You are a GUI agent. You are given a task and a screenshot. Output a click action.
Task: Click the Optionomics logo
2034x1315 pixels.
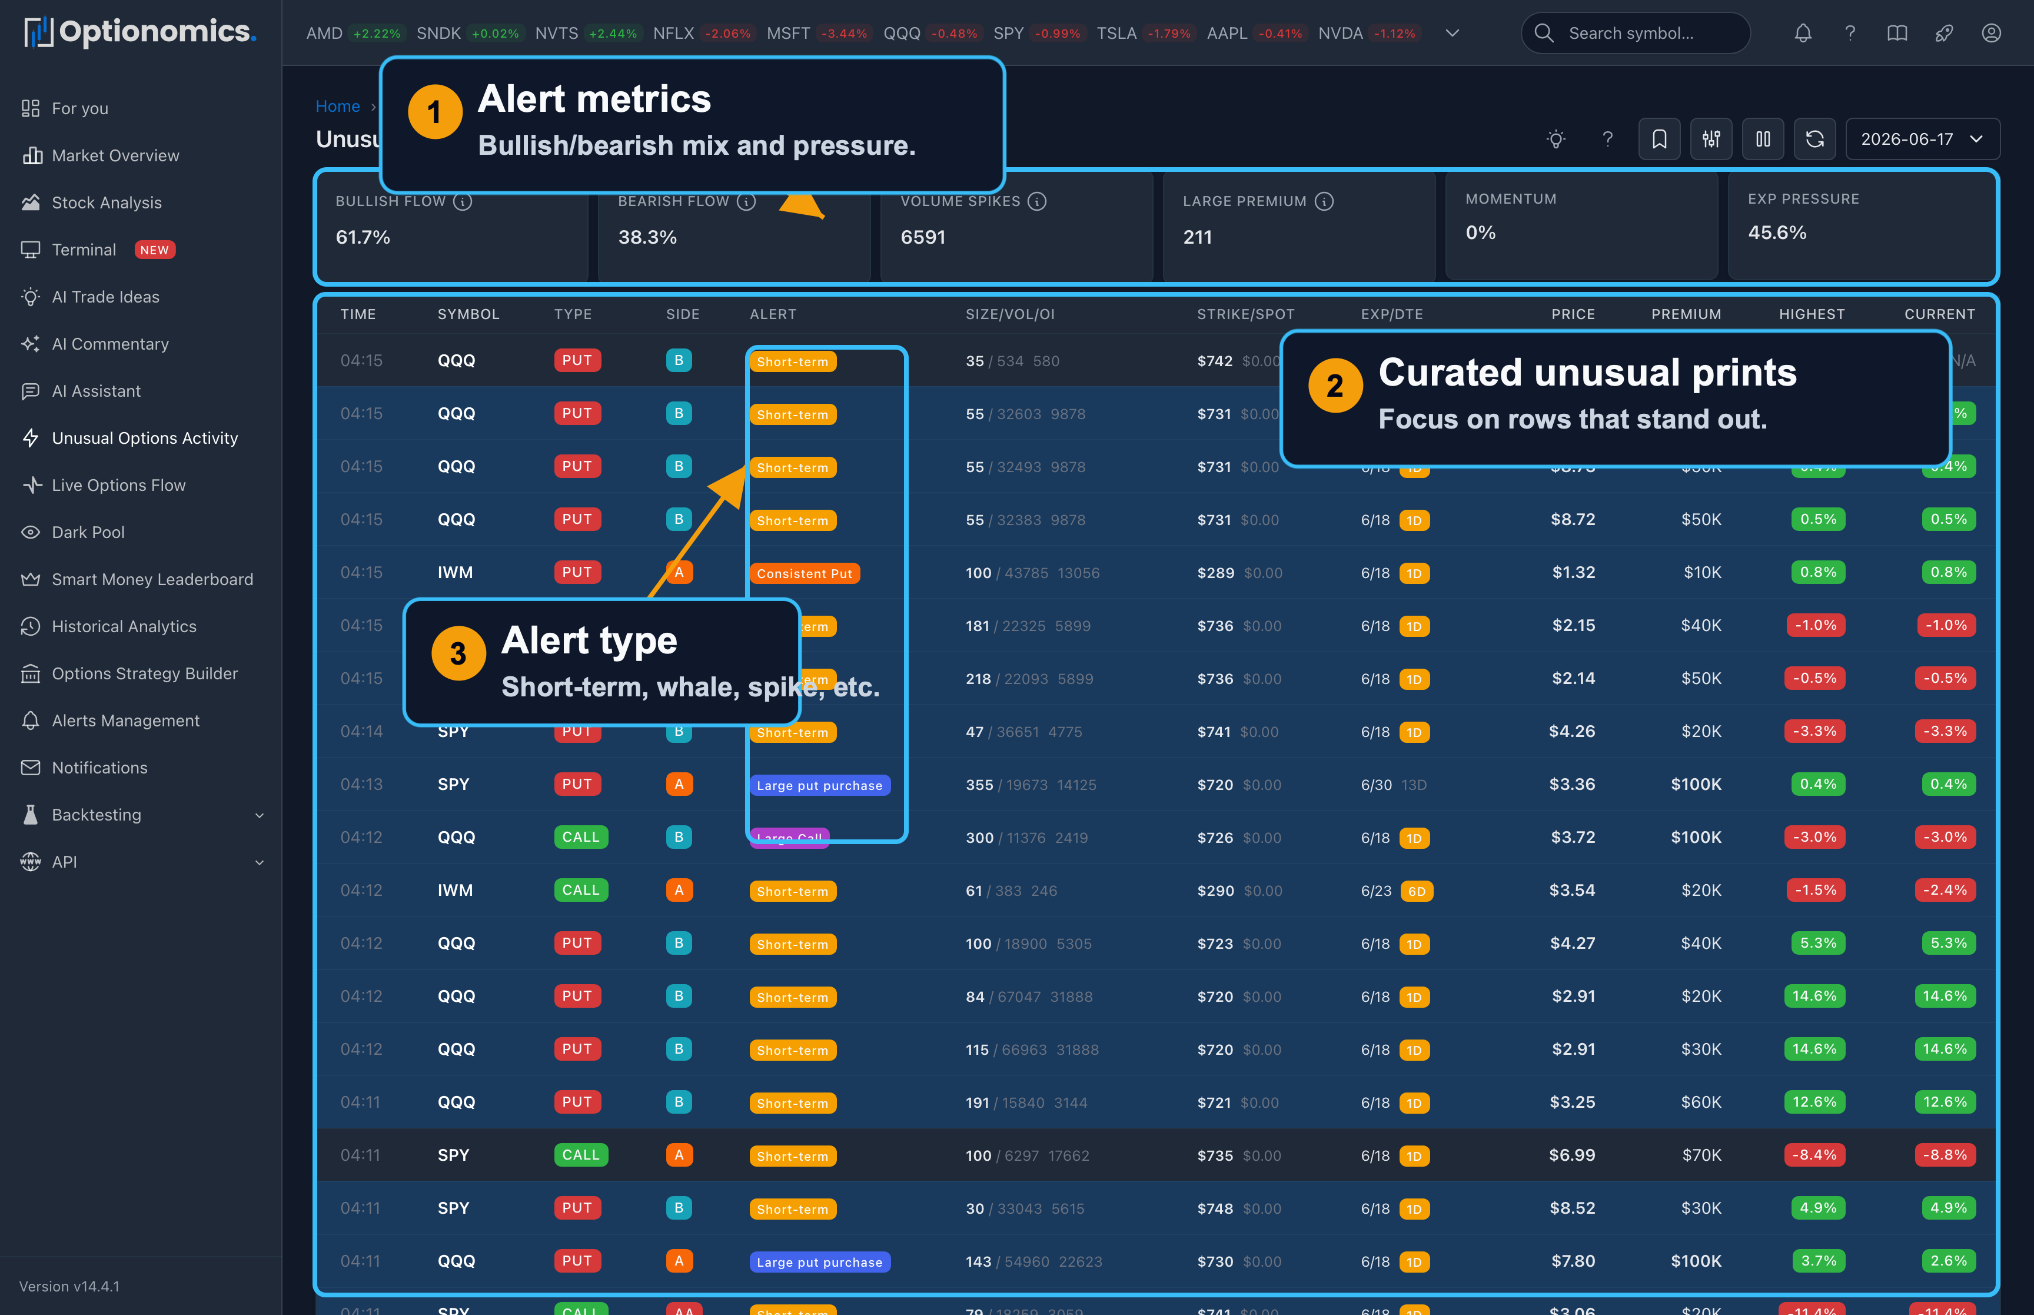point(140,32)
